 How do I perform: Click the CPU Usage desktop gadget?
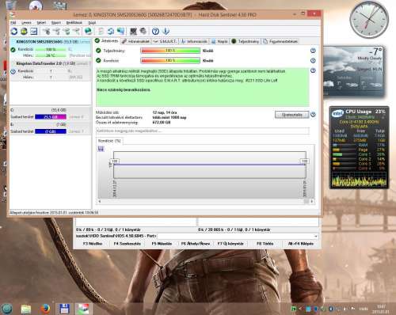pos(359,147)
